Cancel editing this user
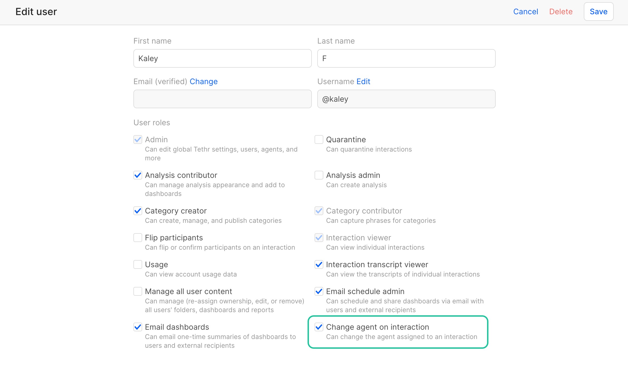Screen dimensions: 628x376 pos(525,12)
